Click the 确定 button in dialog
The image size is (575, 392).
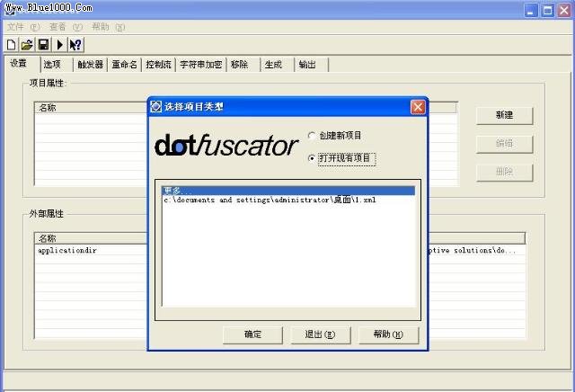coord(252,334)
